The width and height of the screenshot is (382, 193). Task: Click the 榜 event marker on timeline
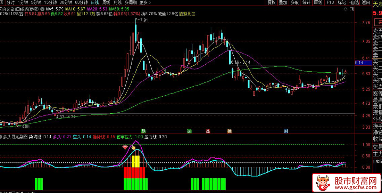[x=230, y=131]
